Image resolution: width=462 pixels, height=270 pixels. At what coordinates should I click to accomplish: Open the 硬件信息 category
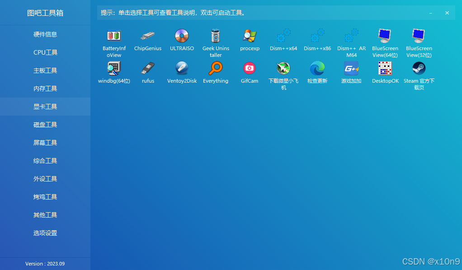(45, 34)
